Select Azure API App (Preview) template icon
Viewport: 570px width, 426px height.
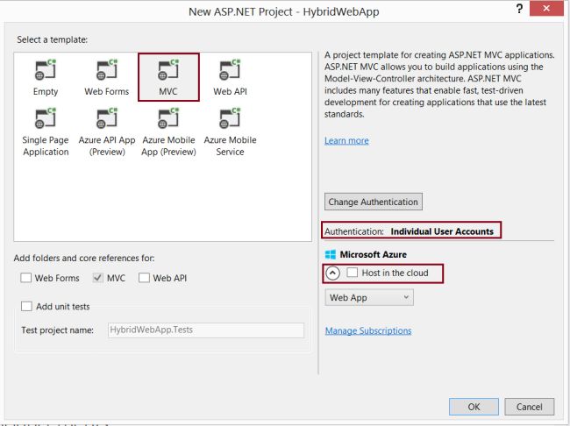click(107, 118)
